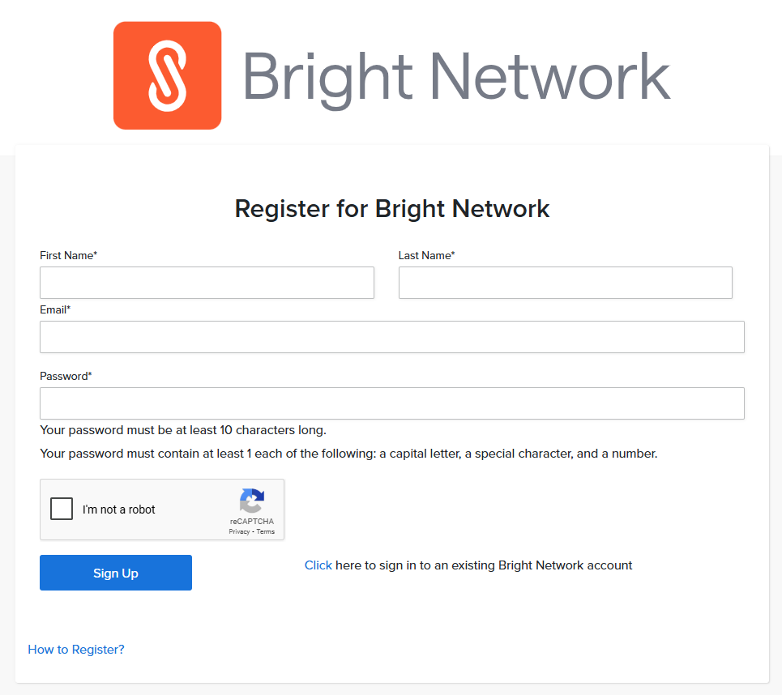Check the "I'm not a robot" checkbox
Screen dimensions: 782x695
coord(61,509)
